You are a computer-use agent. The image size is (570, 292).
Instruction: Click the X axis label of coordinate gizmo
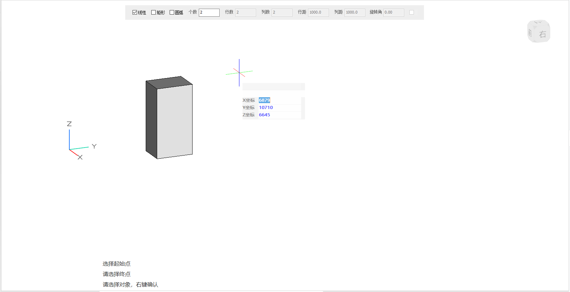coord(80,157)
